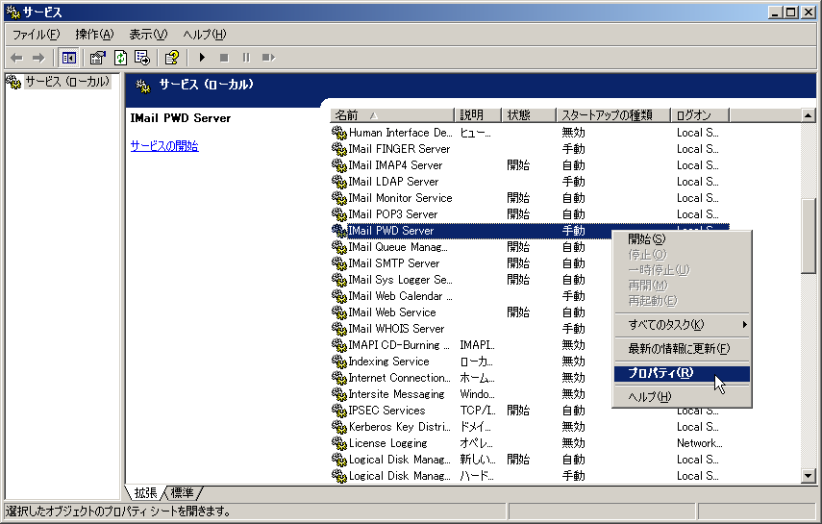Click the Export list toolbar icon

tap(142, 58)
